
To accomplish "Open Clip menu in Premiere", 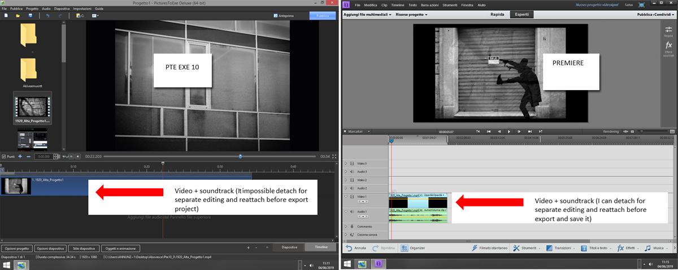I will (384, 5).
